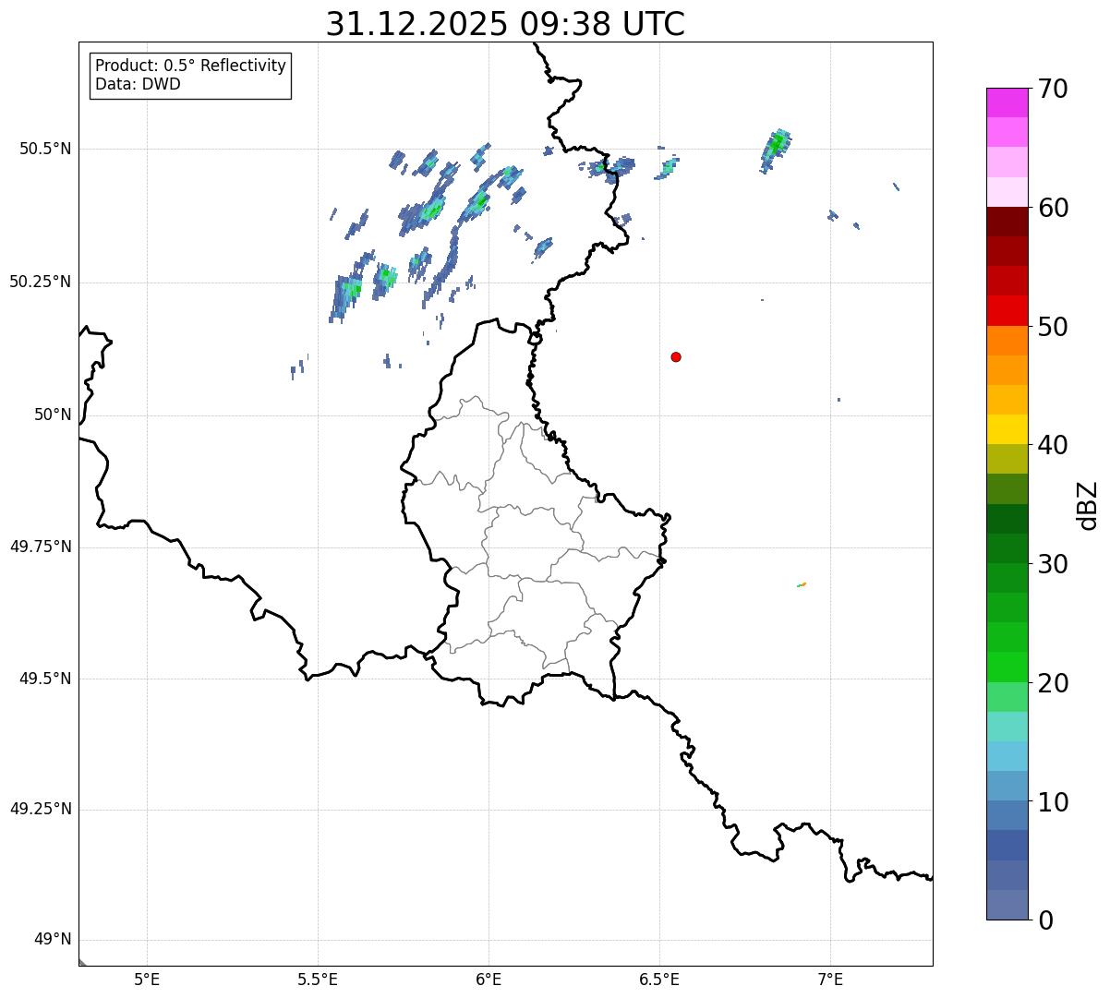Click the 49°N latitude label

53,940
